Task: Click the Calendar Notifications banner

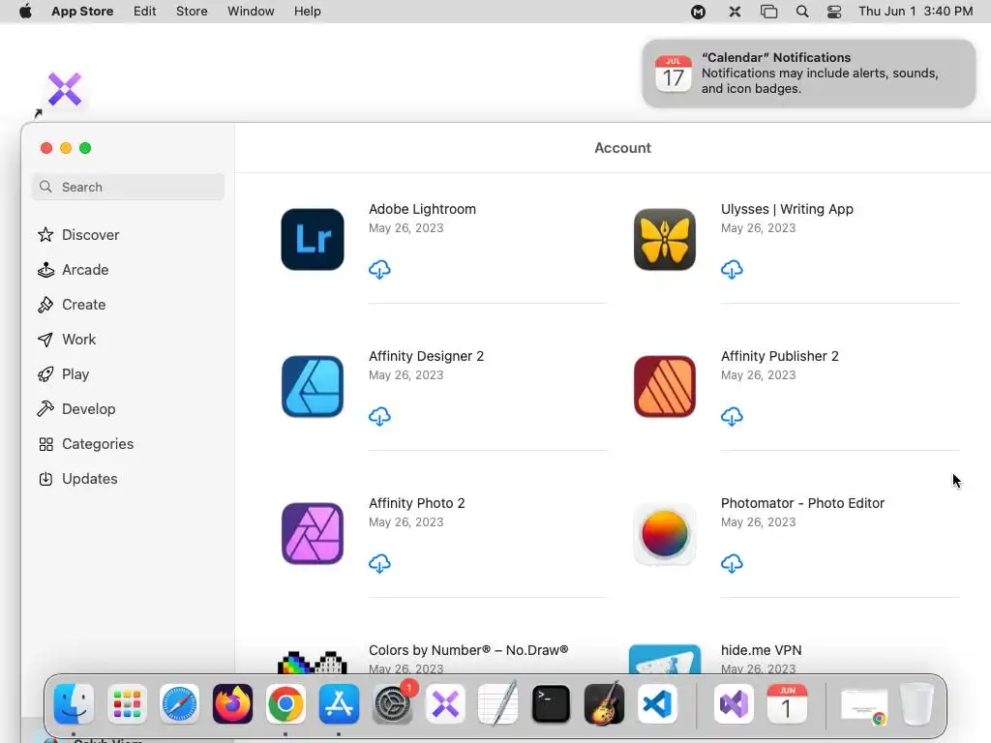Action: 808,74
